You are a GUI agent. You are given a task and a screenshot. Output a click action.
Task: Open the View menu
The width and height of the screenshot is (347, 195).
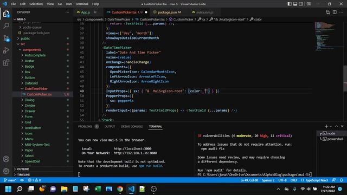[50, 4]
